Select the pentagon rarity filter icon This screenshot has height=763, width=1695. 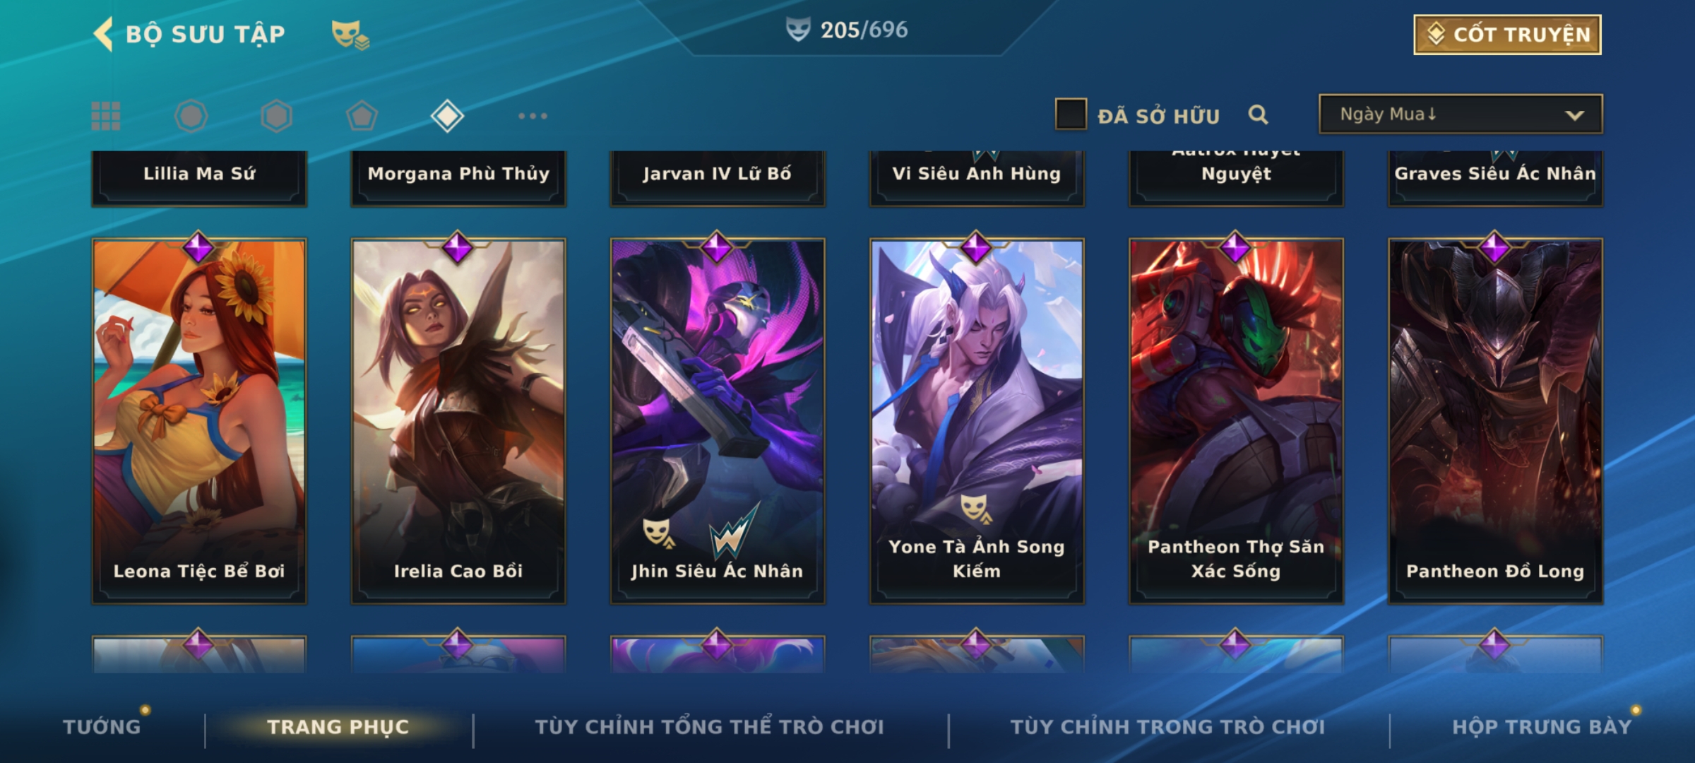click(x=362, y=116)
